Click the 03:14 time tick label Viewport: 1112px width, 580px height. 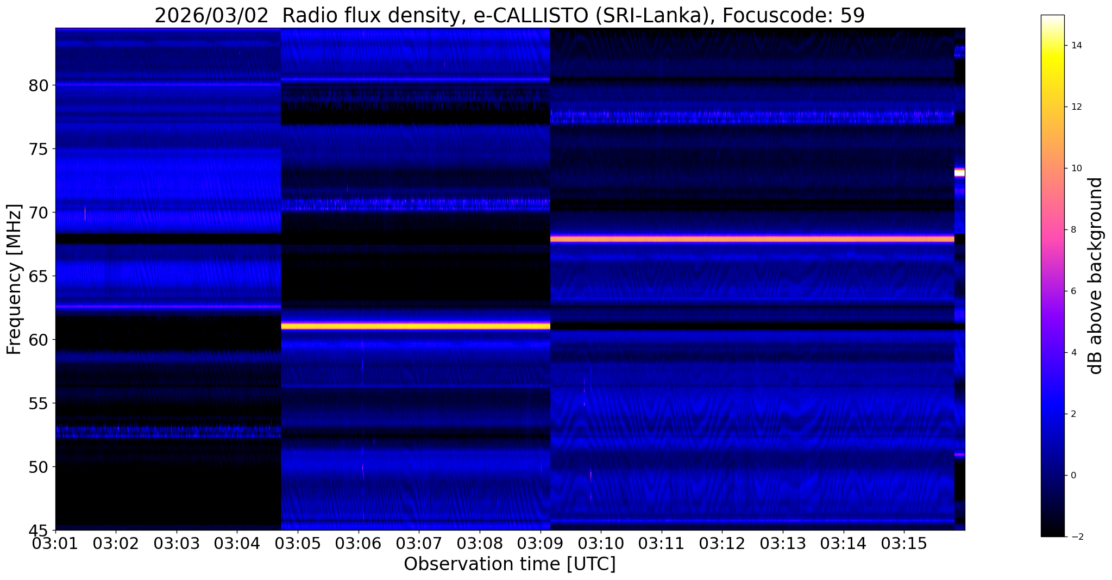[844, 543]
